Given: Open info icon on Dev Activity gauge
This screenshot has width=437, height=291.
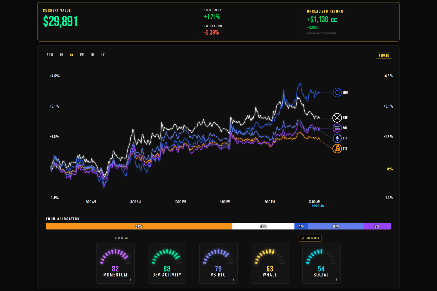Looking at the screenshot, I should click(x=182, y=280).
